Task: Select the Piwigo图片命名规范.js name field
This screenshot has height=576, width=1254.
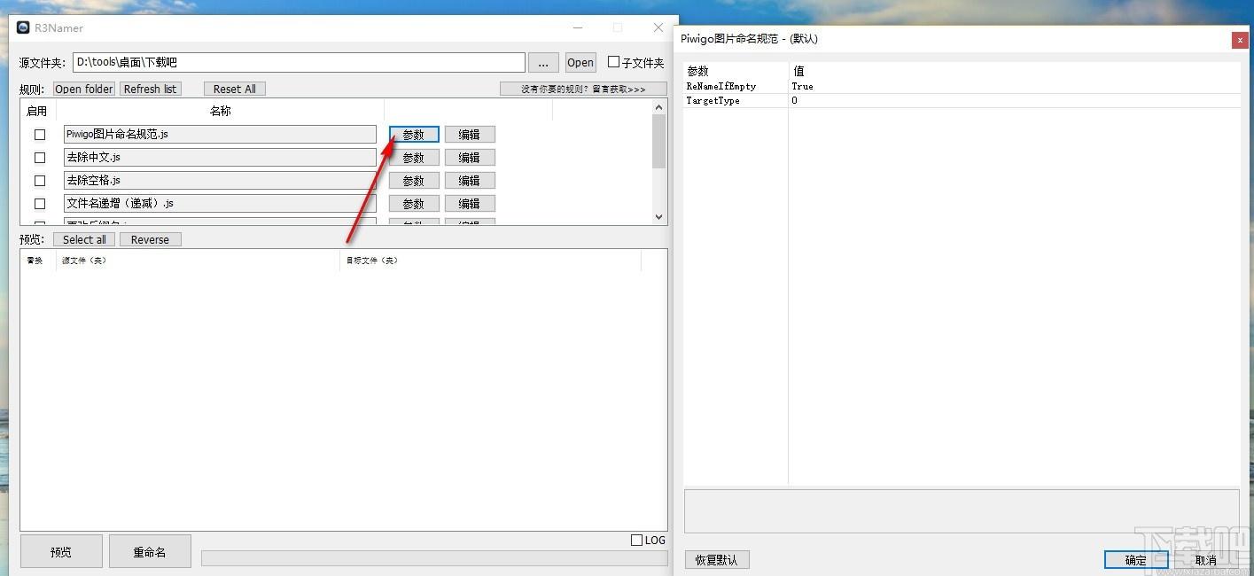Action: point(221,135)
